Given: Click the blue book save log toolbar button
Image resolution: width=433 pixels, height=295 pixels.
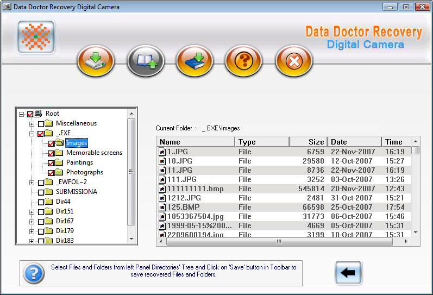Looking at the screenshot, I should [x=194, y=61].
